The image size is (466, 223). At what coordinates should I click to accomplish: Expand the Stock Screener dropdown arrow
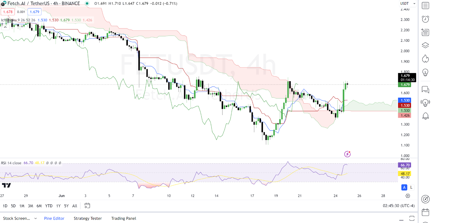(x=36, y=218)
